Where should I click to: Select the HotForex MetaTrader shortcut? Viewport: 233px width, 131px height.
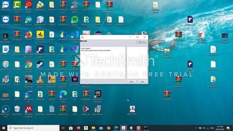coord(28,82)
